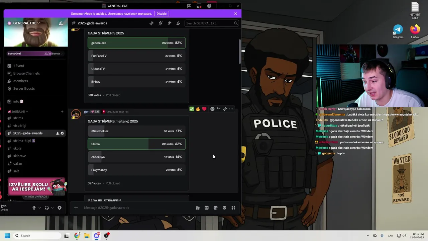Open the sticker picker

coord(215,208)
